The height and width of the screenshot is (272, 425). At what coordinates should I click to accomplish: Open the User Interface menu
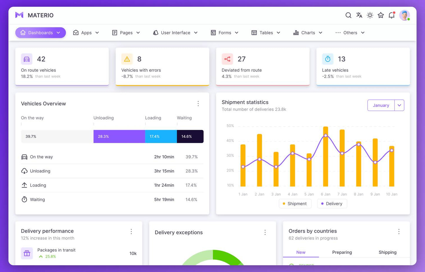[175, 33]
